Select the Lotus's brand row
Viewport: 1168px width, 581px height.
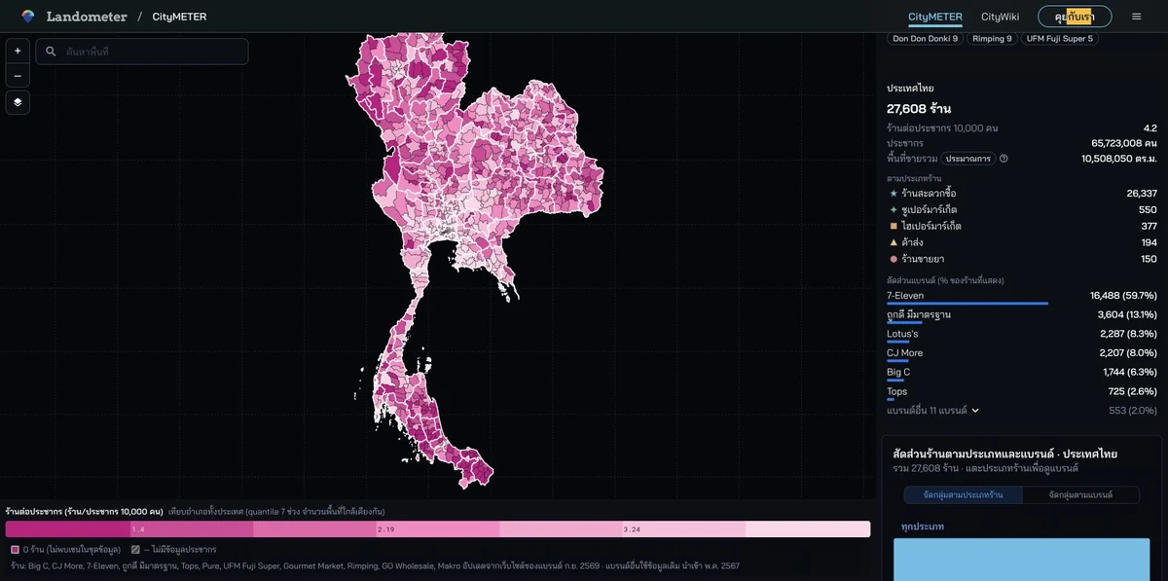1022,336
